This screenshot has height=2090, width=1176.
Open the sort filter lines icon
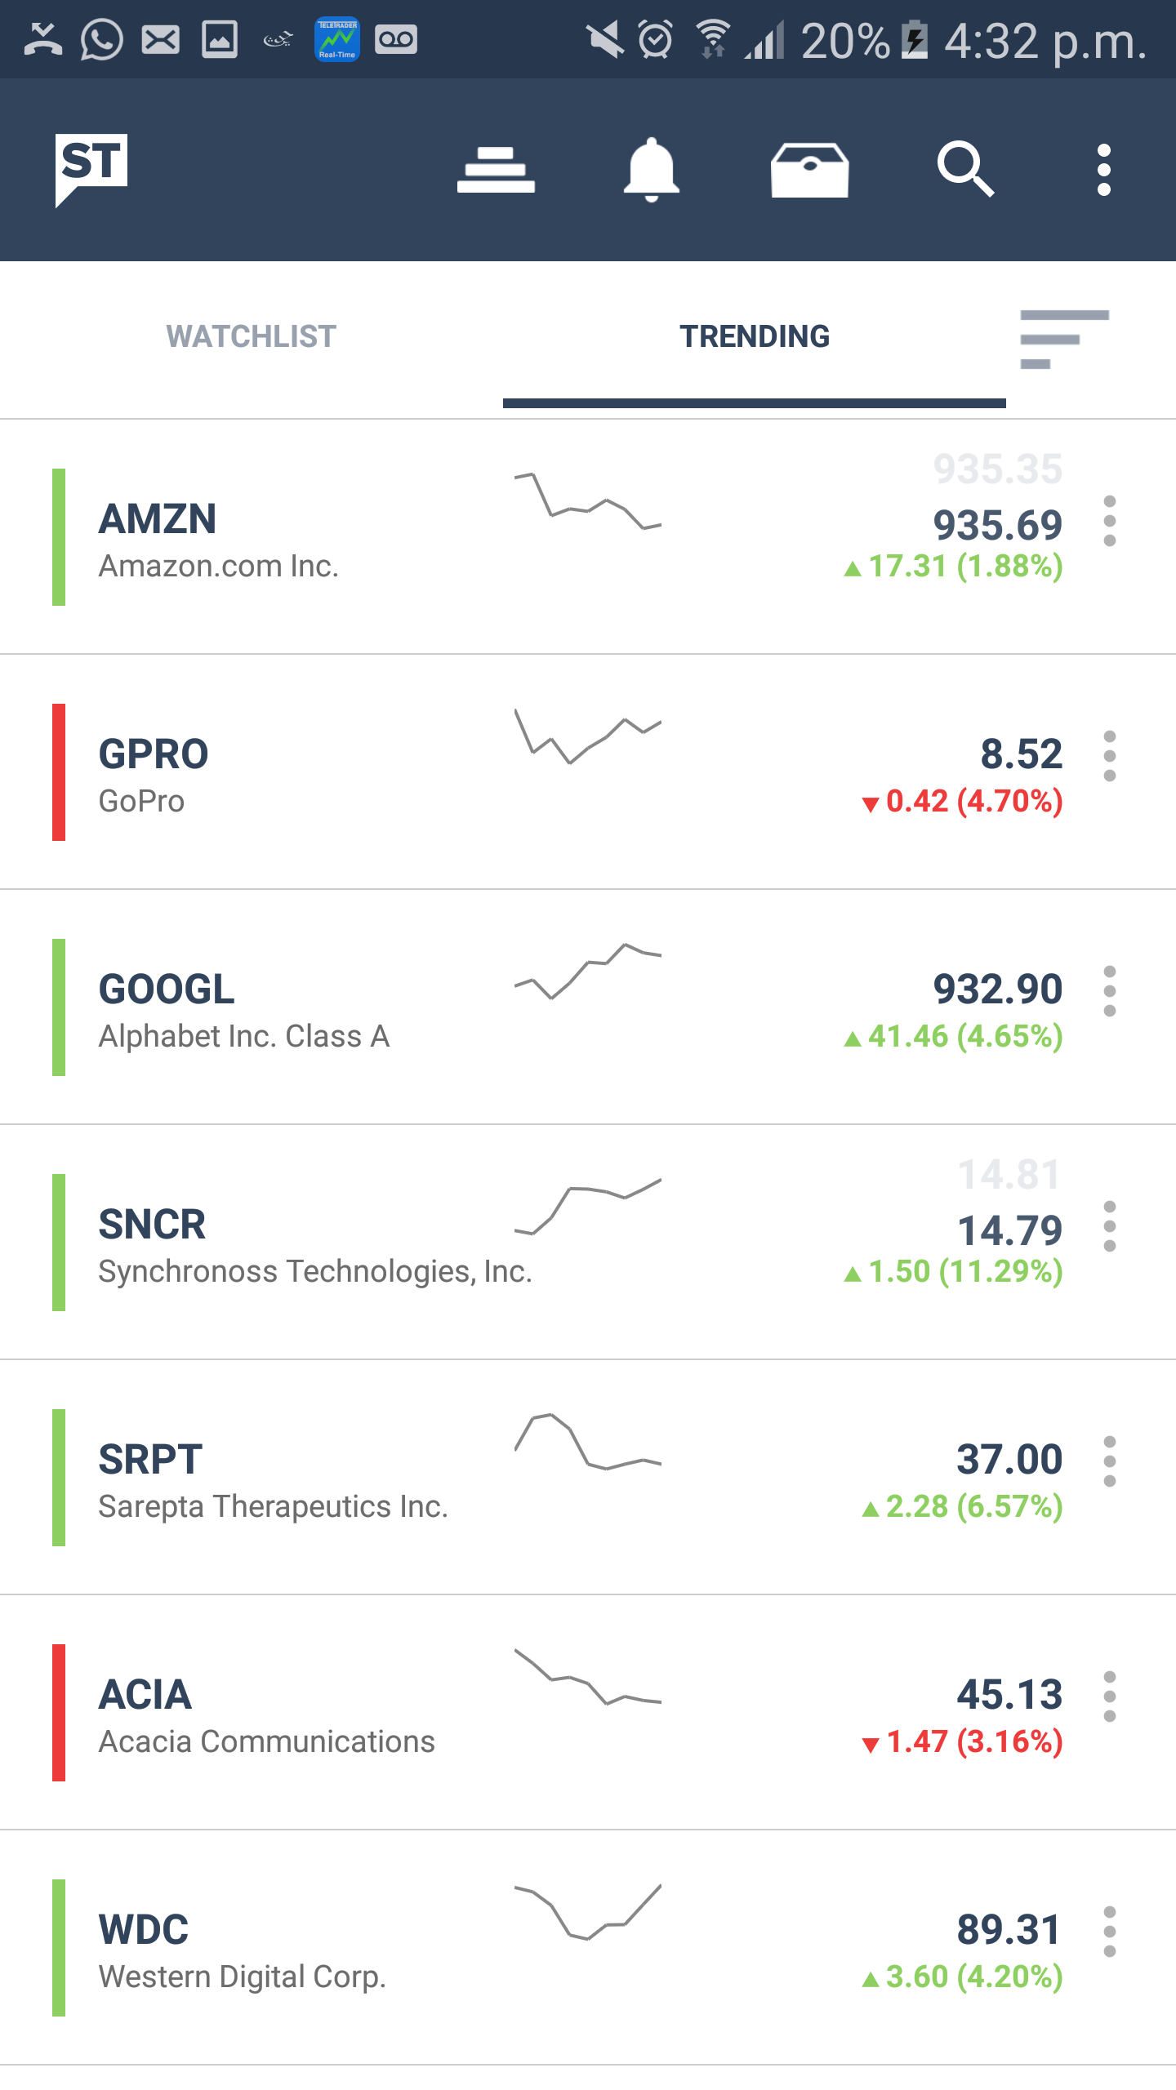[x=1064, y=339]
